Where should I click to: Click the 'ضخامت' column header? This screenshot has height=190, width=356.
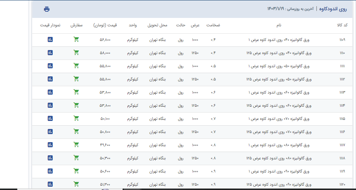click(213, 25)
